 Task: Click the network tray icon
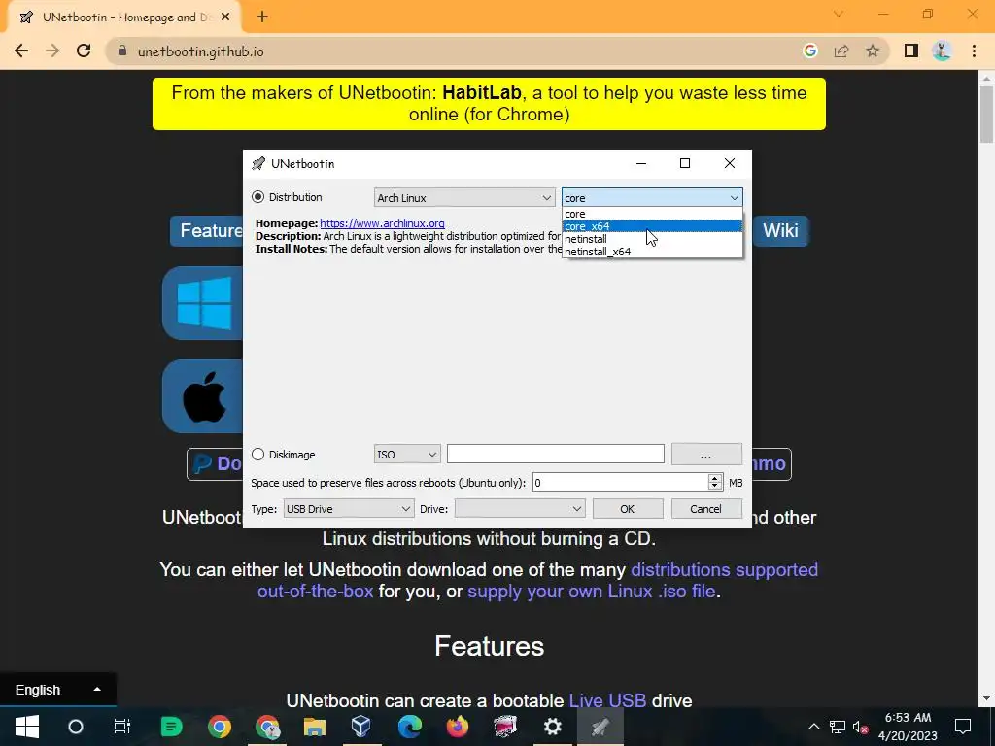(x=837, y=727)
